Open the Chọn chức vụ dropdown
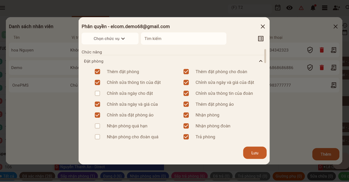The height and width of the screenshot is (182, 349). pyautogui.click(x=110, y=39)
